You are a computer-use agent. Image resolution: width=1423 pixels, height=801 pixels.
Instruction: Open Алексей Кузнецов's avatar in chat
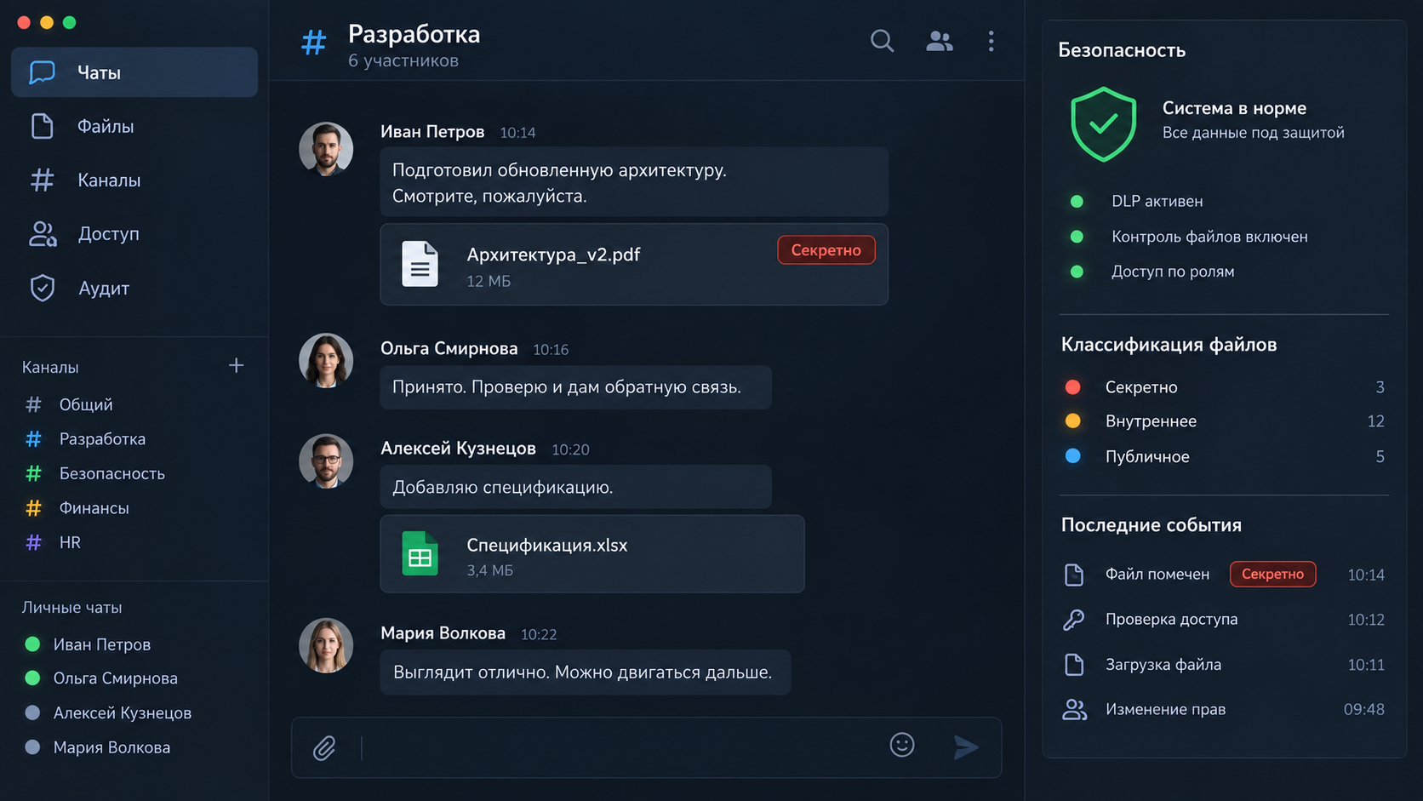click(x=326, y=461)
